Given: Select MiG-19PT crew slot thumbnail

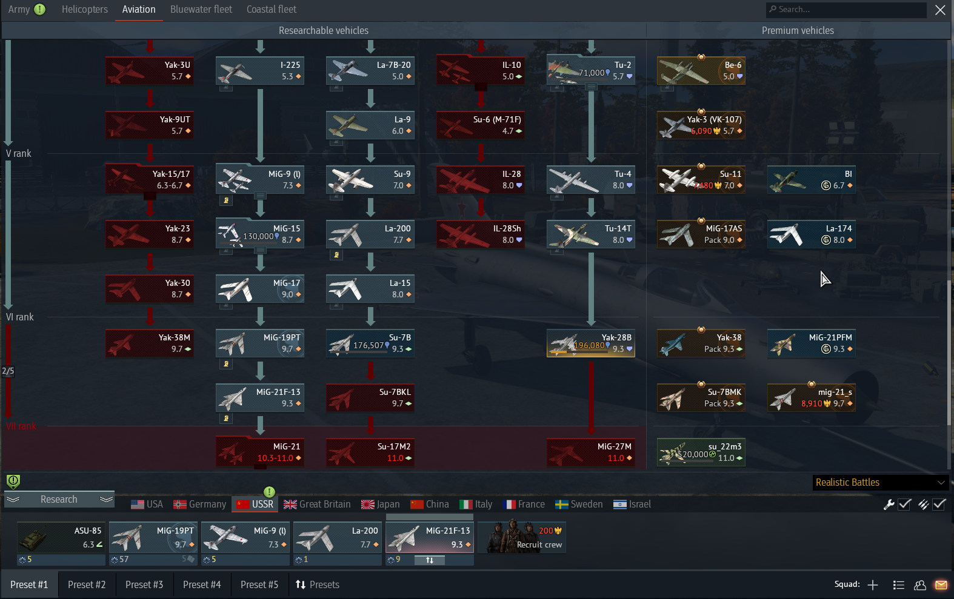Looking at the screenshot, I should [153, 537].
